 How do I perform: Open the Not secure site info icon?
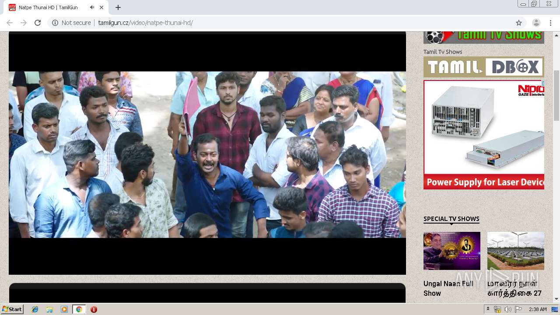(55, 23)
